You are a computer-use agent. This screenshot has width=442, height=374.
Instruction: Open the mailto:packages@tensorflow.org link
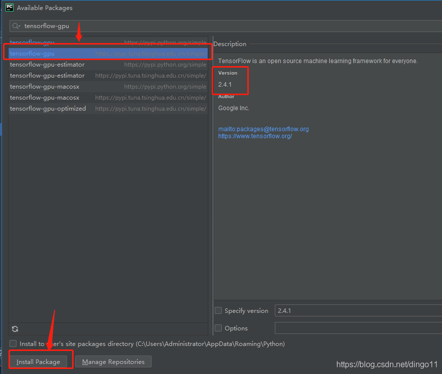(x=263, y=129)
